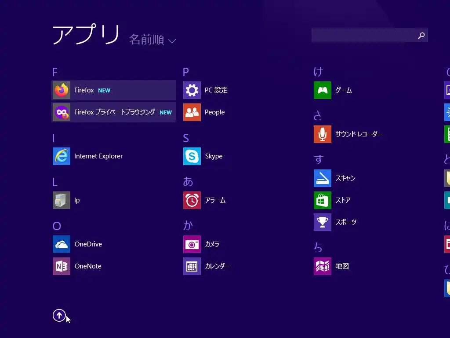This screenshot has height=338, width=450.
Task: Click the search magnifier icon
Action: pos(421,35)
